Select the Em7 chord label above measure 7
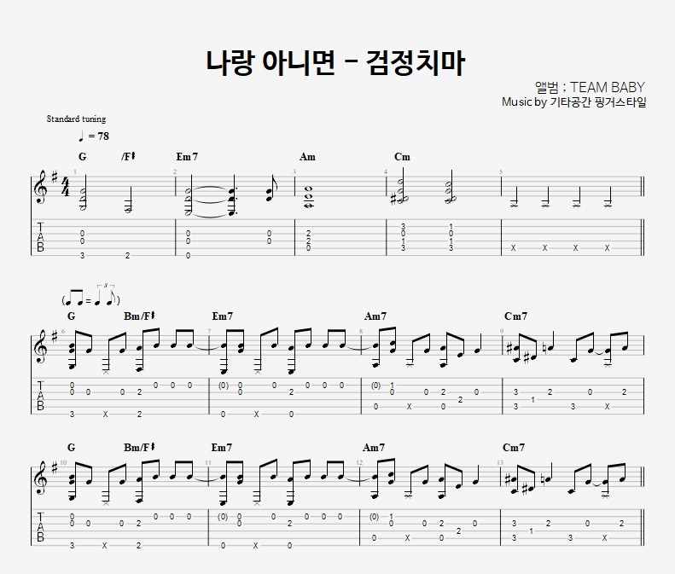 point(223,316)
